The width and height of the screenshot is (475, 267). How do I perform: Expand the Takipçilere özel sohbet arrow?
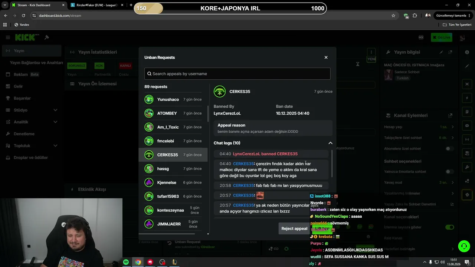(x=452, y=138)
